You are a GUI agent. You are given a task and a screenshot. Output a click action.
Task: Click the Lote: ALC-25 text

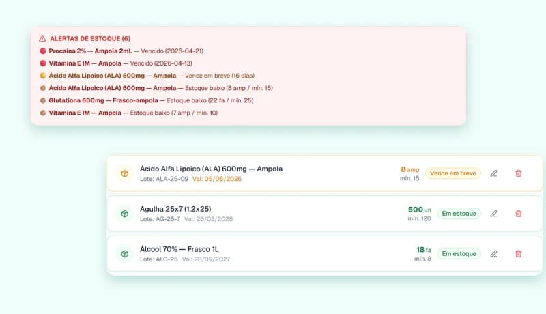pyautogui.click(x=159, y=259)
